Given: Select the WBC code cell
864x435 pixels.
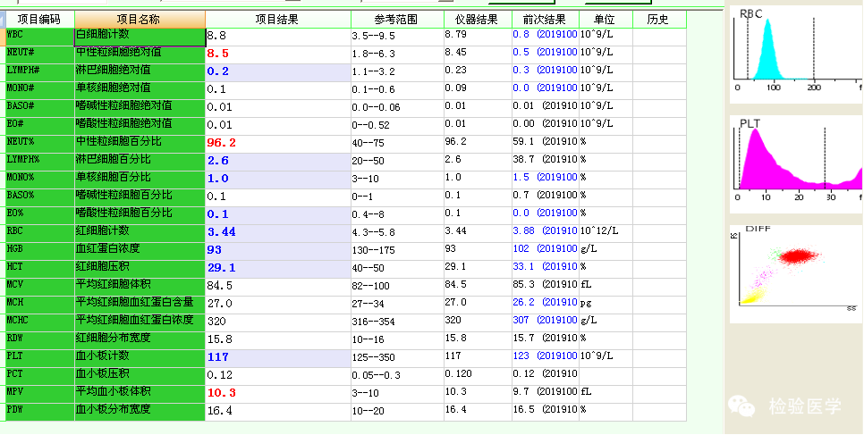Looking at the screenshot, I should (39, 37).
